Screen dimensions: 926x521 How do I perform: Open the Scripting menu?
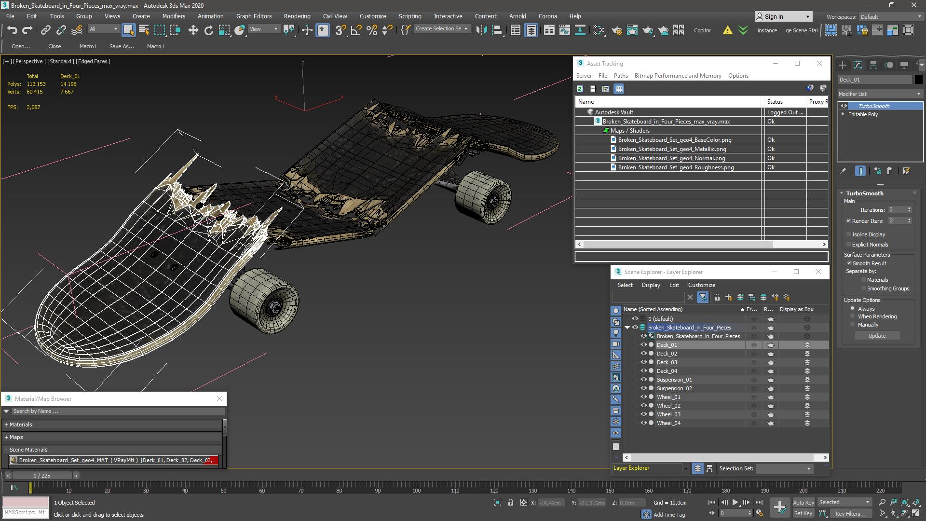(410, 16)
